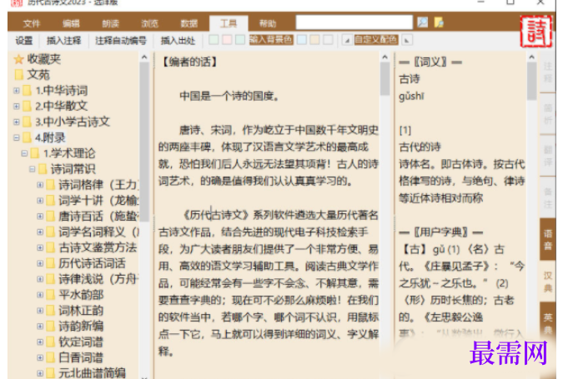Click the note search icon in the top bar
The image size is (563, 379).
(x=439, y=23)
